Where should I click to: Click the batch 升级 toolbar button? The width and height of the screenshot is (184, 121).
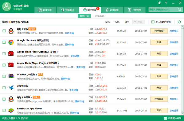coord(139,22)
